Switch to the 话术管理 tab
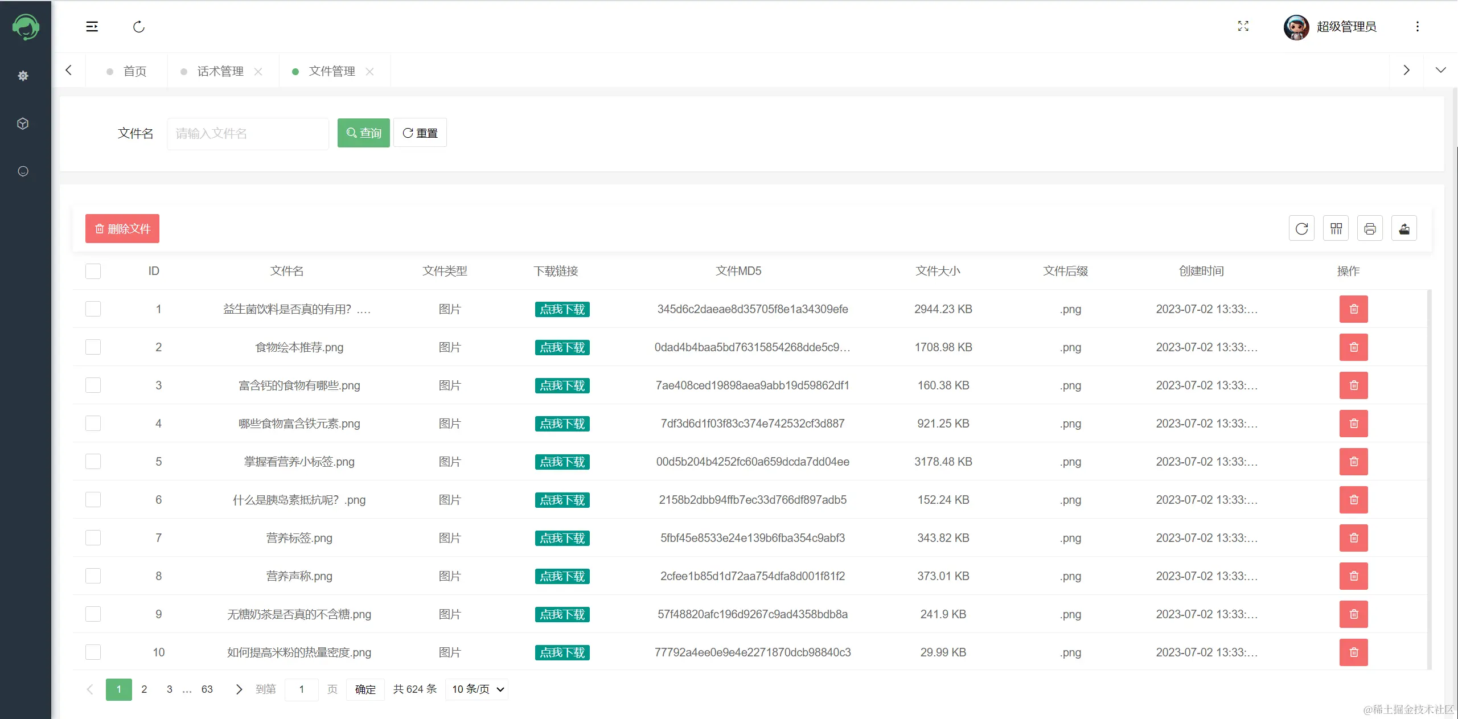The width and height of the screenshot is (1458, 719). point(220,71)
